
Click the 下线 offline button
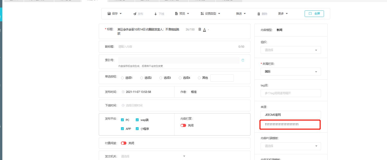click(159, 14)
